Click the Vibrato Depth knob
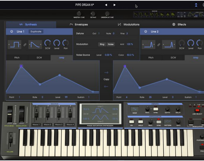This screenshot has width=204, height=161. [x=167, y=108]
